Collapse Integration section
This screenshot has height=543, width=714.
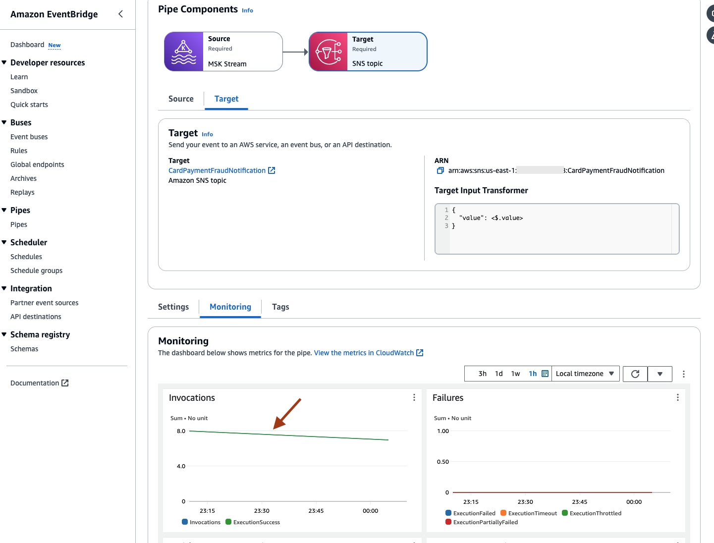[4, 288]
